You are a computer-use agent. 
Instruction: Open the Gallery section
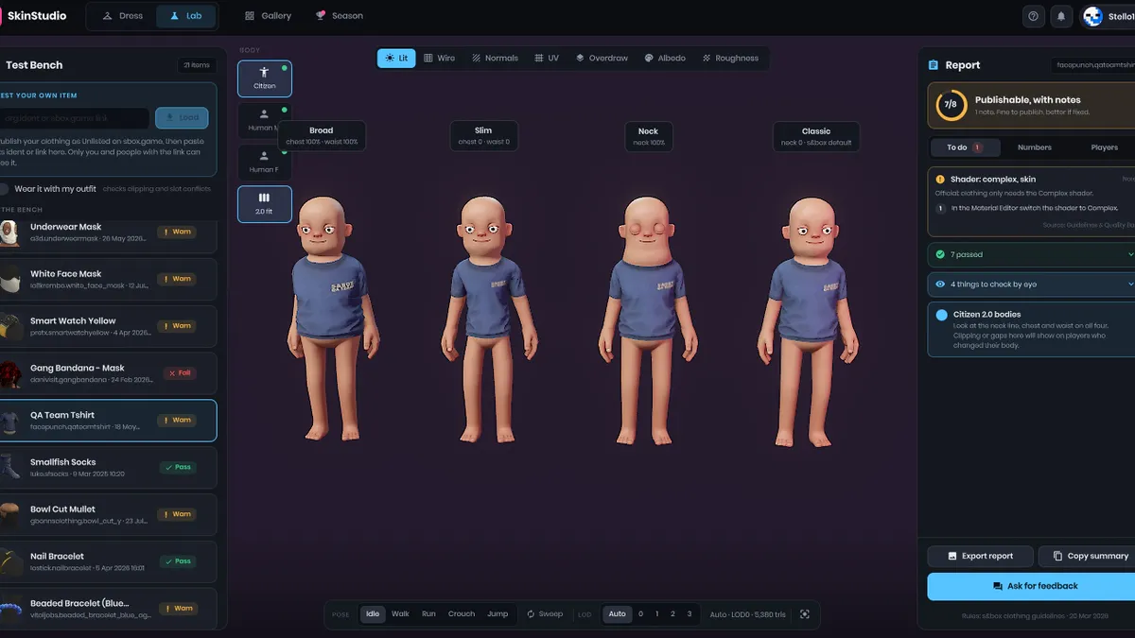[268, 16]
